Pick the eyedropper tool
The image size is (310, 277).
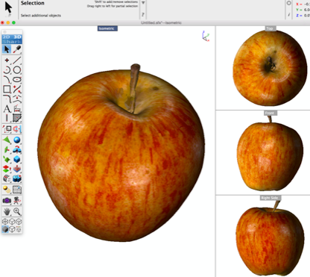click(x=16, y=49)
